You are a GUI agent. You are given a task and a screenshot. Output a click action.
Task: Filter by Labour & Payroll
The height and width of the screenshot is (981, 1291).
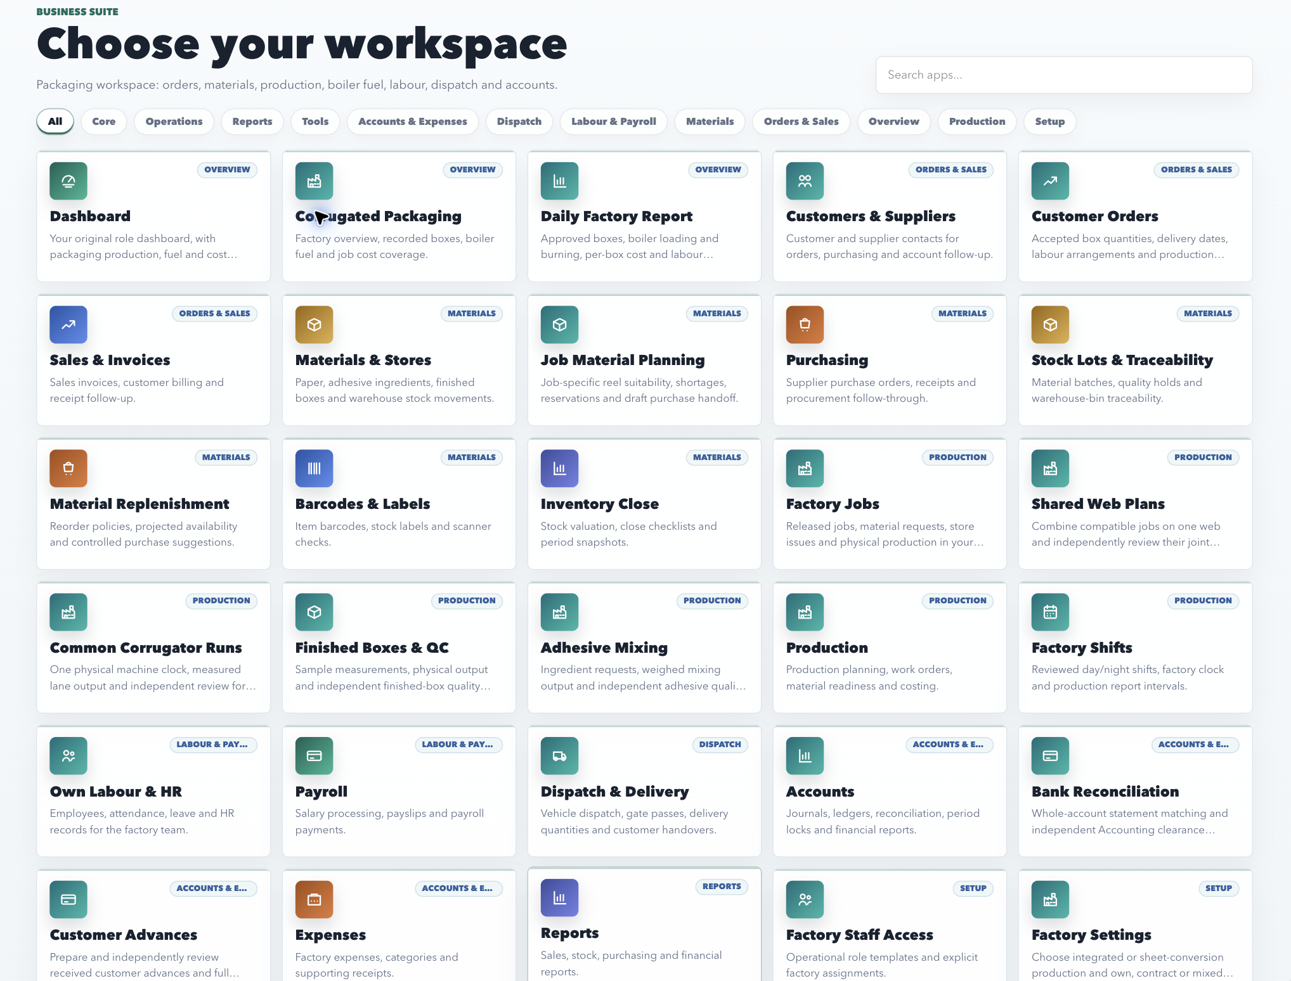coord(614,122)
